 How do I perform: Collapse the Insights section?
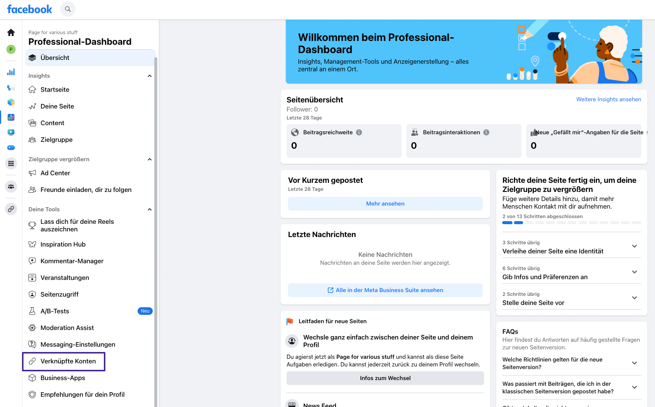[x=150, y=76]
